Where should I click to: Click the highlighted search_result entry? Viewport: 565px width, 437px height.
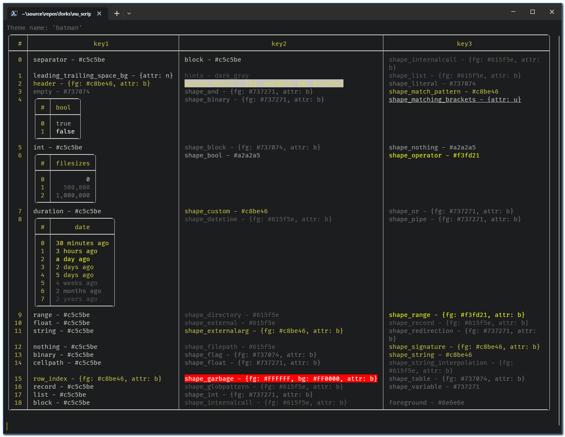click(x=264, y=84)
